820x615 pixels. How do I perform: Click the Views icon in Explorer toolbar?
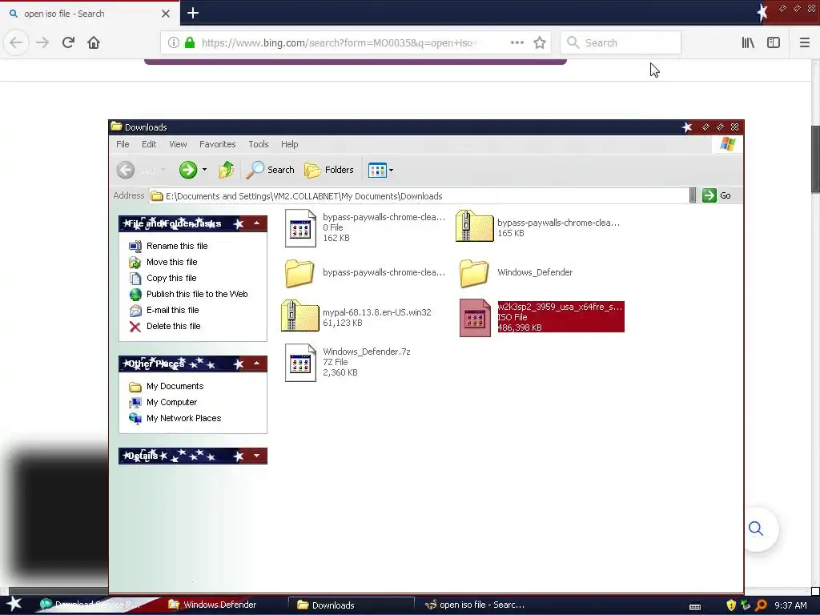(x=377, y=170)
